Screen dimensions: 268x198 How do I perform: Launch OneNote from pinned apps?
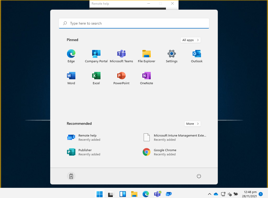(x=147, y=78)
